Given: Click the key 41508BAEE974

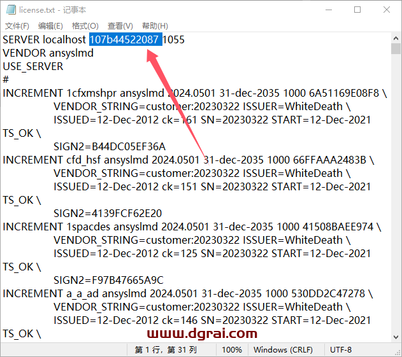Looking at the screenshot, I should [x=338, y=227].
